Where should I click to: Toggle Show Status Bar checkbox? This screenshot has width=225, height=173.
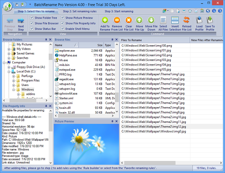coord(32,29)
